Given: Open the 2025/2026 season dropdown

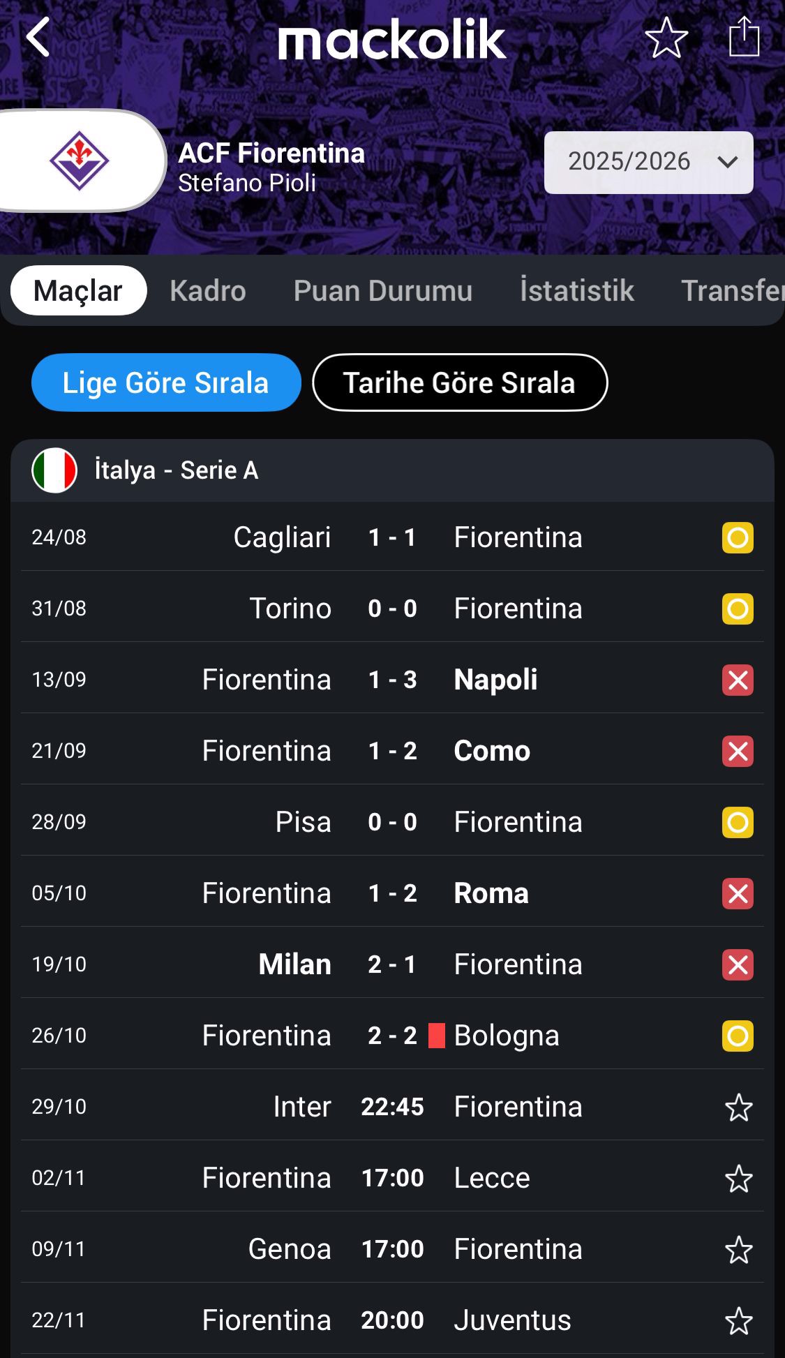Looking at the screenshot, I should (x=648, y=162).
